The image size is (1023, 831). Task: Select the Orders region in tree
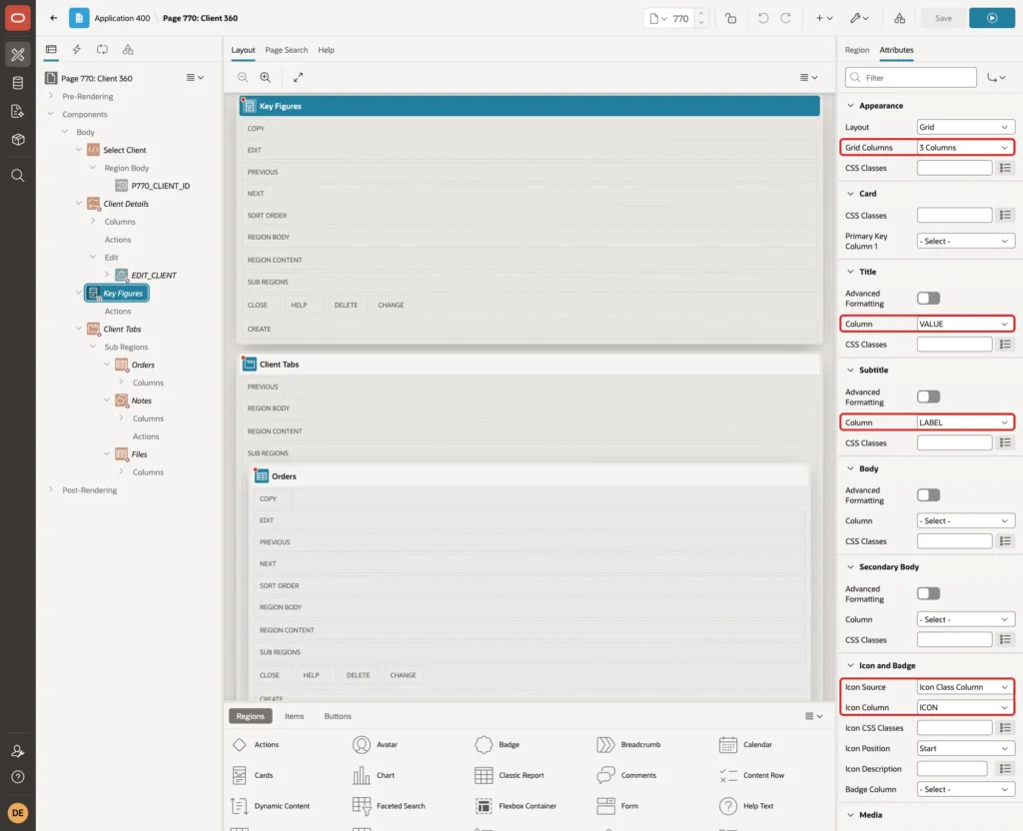143,365
